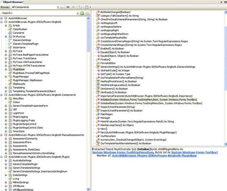Click the property icon beside CategoryTalkClassParm()
The width and height of the screenshot is (227, 191).
pos(98,16)
